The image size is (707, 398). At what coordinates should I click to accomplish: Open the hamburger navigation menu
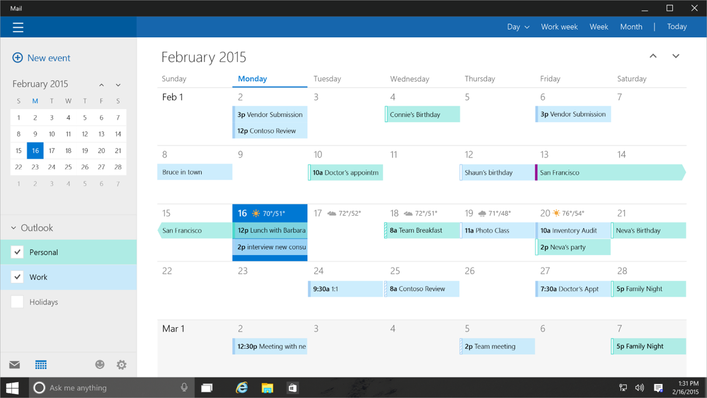pos(18,27)
